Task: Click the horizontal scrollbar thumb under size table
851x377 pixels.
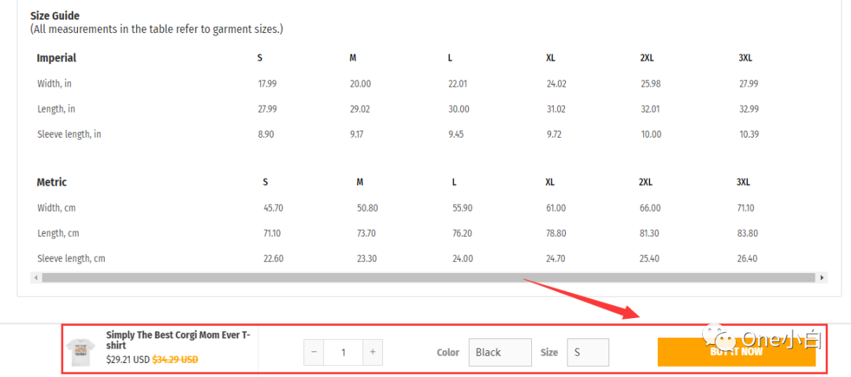Action: tap(428, 278)
